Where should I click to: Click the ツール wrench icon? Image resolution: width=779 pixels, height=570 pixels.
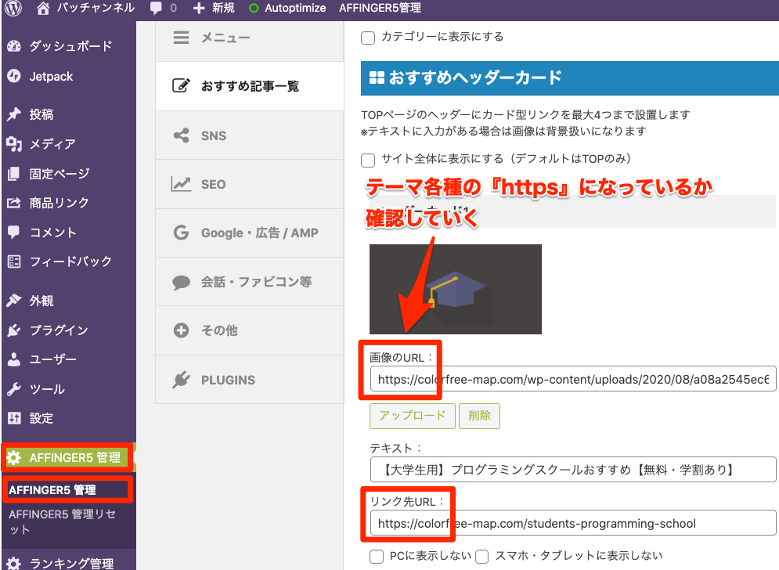[x=14, y=389]
